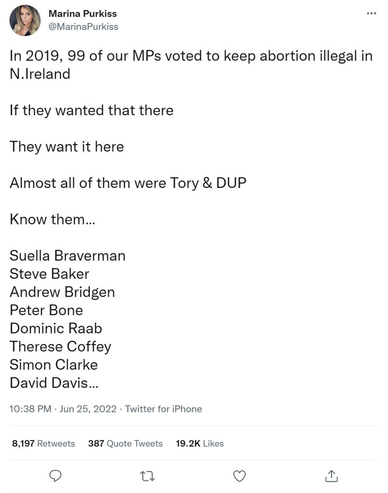View the 8,197 Retweets list
Viewport: 388px width, 493px height.
(43, 443)
